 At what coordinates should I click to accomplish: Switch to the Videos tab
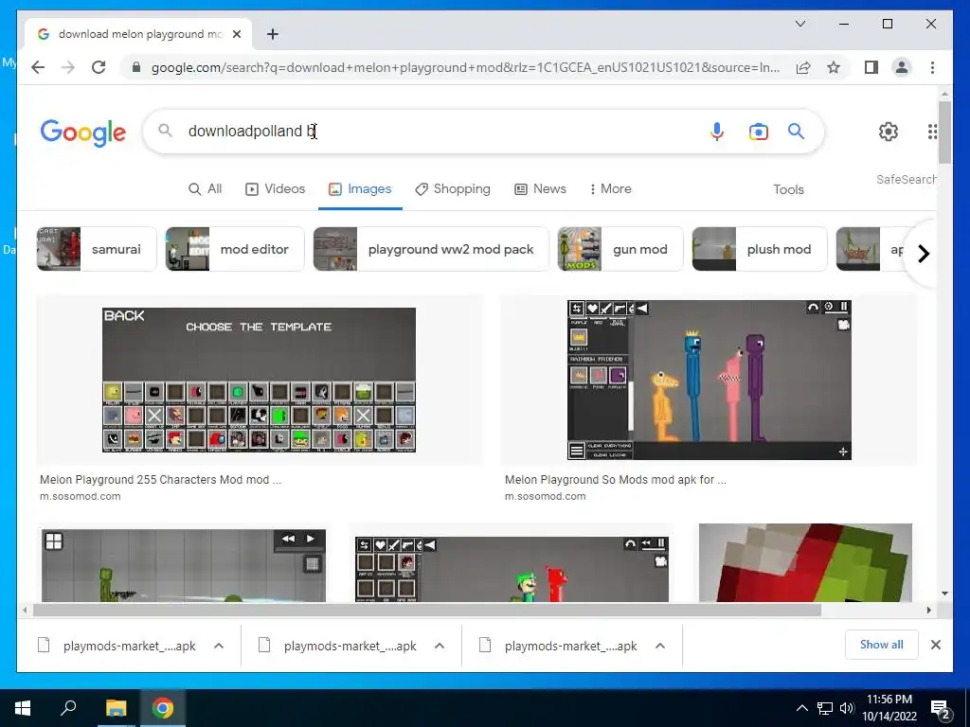[276, 188]
